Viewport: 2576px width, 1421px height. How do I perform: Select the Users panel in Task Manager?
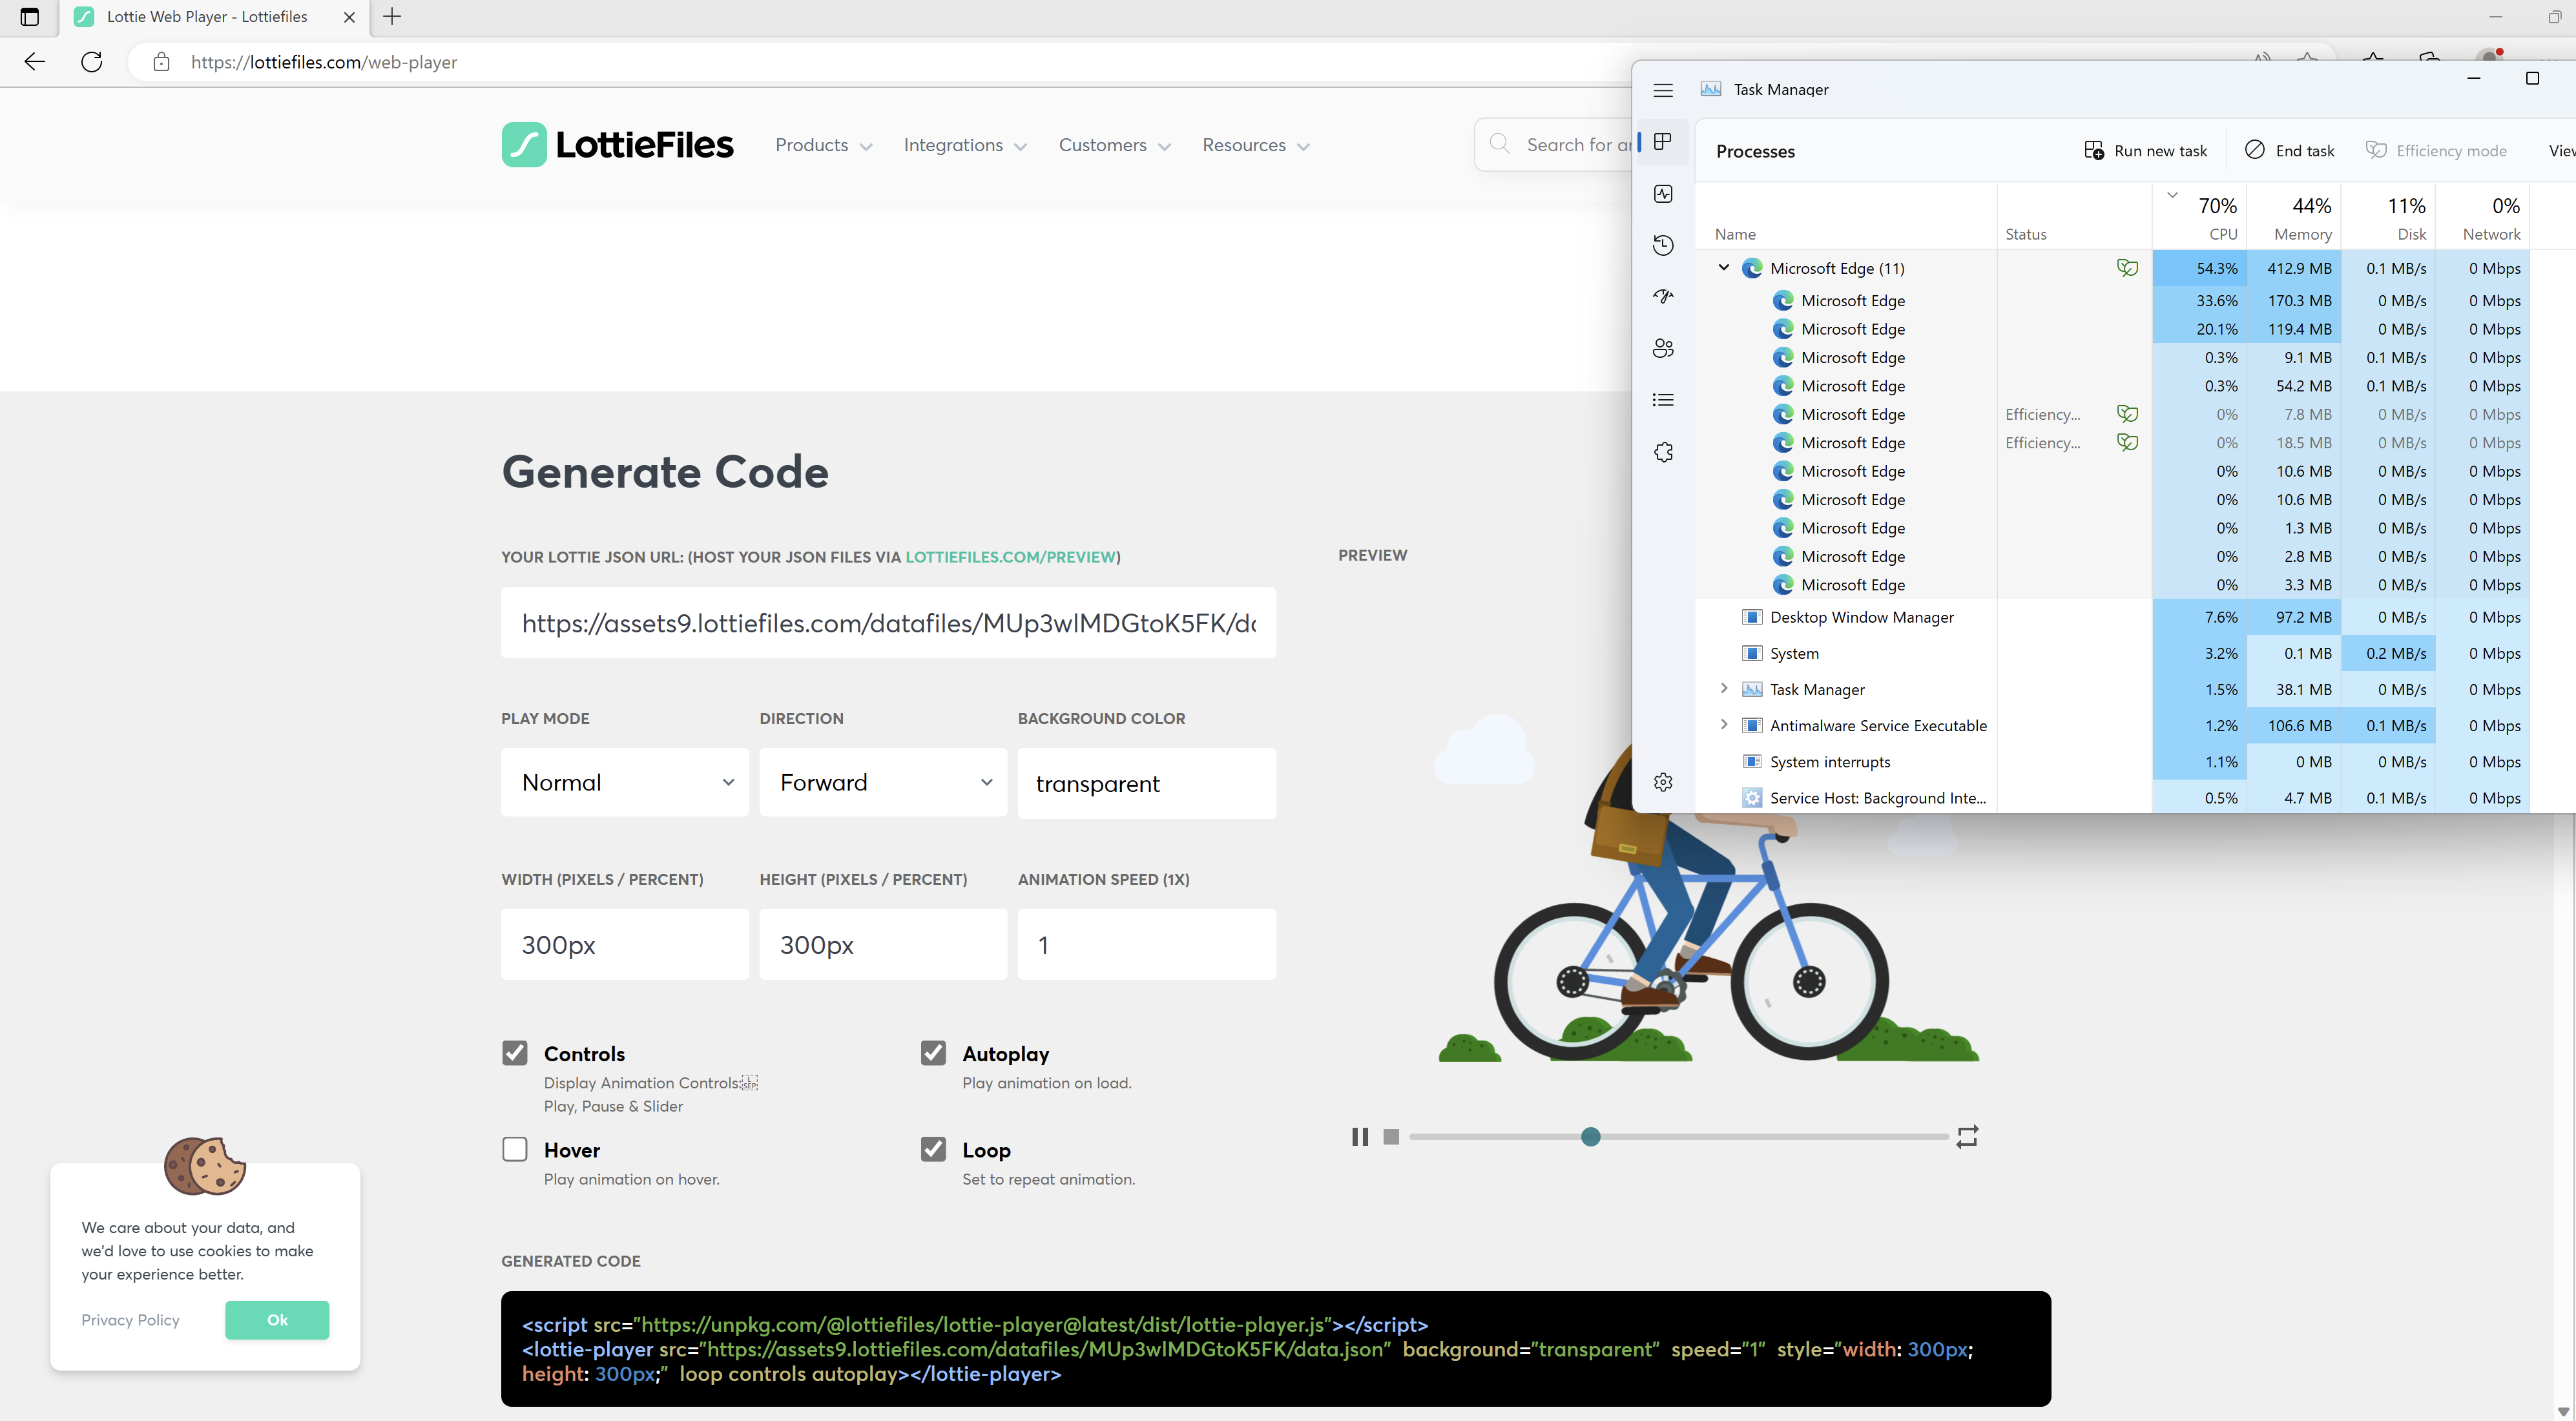[1663, 348]
